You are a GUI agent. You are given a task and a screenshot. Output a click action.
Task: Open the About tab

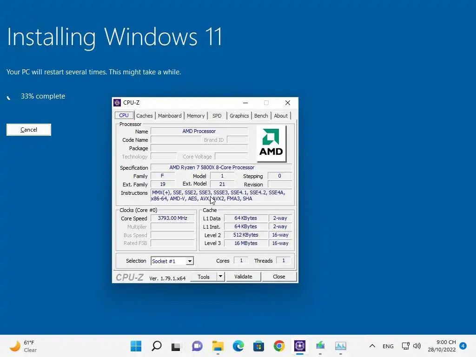pyautogui.click(x=280, y=116)
